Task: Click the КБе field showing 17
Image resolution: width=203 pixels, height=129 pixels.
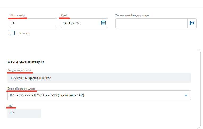Action: (x=24, y=113)
